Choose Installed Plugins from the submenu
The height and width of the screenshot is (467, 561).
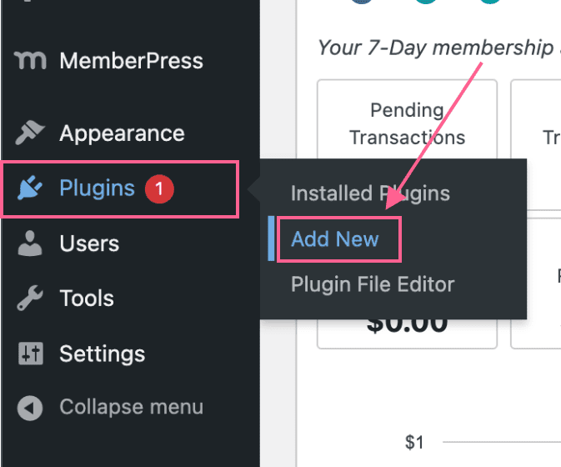pyautogui.click(x=370, y=193)
